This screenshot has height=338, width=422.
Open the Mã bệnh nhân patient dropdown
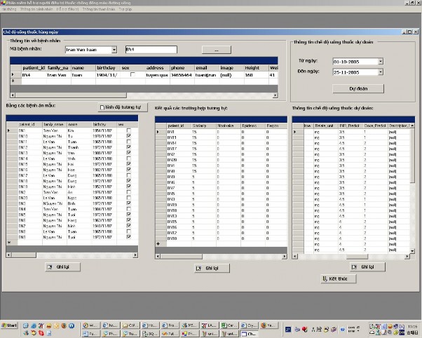[x=114, y=50]
